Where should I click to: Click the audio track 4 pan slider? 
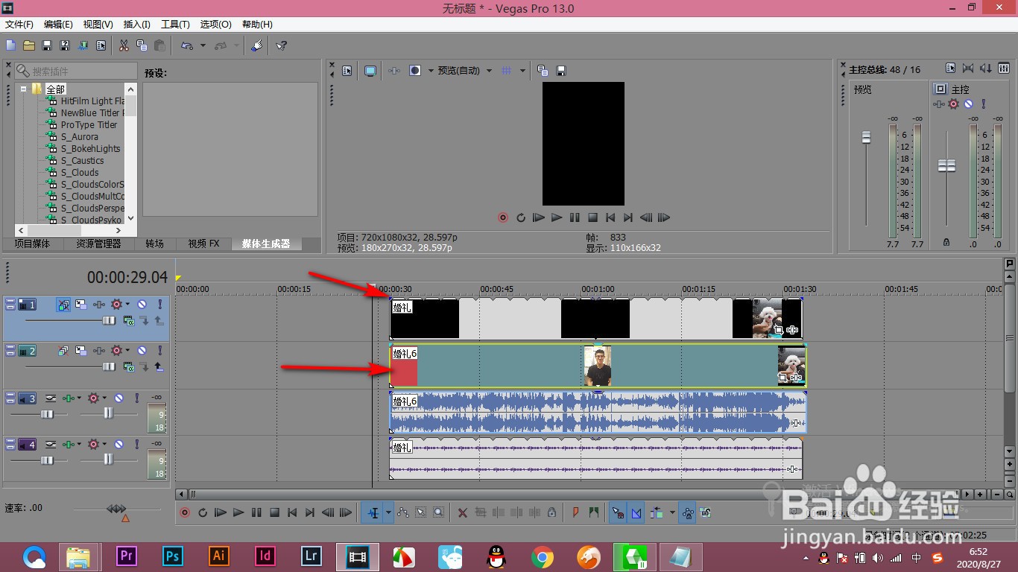pyautogui.click(x=109, y=460)
